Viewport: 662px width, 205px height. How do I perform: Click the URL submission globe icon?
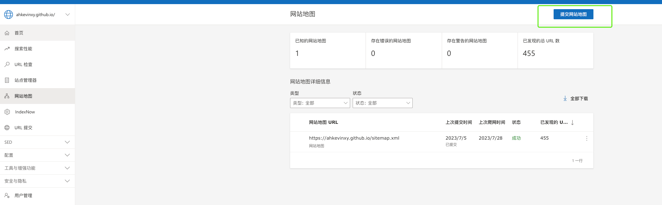pos(7,128)
